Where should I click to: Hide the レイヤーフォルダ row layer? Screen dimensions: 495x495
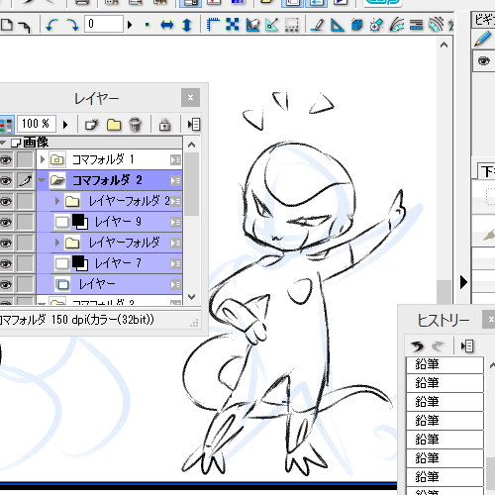[6, 244]
